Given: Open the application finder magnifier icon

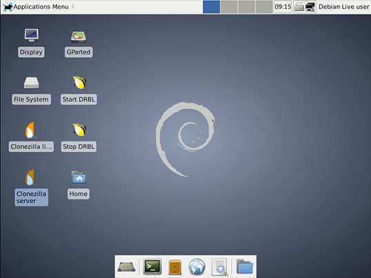Looking at the screenshot, I should click(219, 267).
